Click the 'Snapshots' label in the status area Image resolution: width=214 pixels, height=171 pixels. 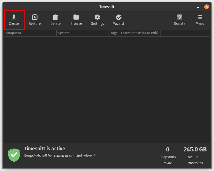168,157
